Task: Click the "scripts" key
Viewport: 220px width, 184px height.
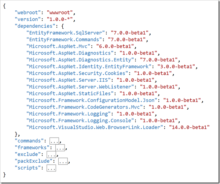Action: coord(28,168)
